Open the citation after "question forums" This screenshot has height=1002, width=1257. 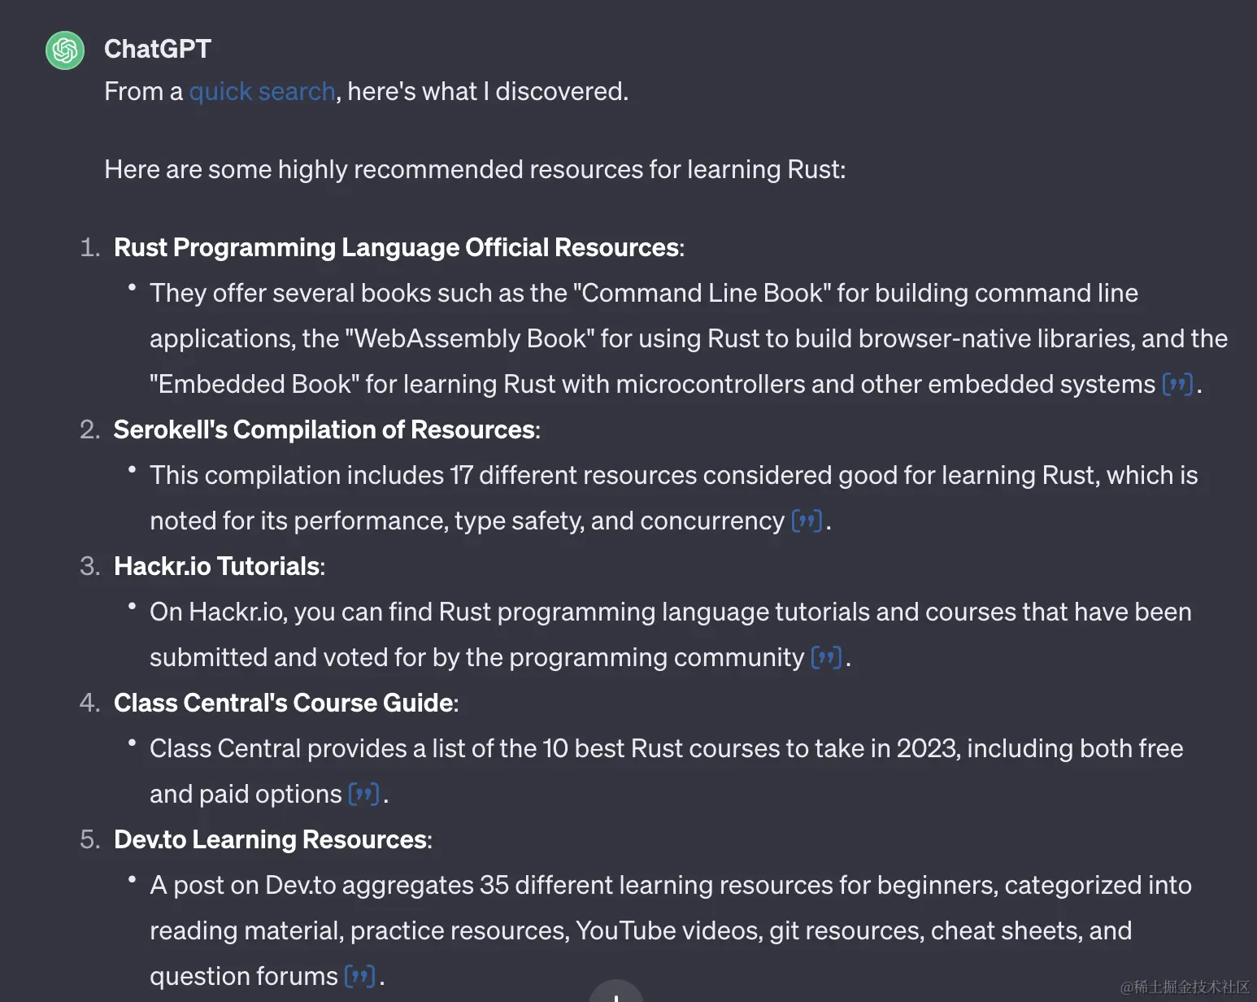pyautogui.click(x=359, y=976)
